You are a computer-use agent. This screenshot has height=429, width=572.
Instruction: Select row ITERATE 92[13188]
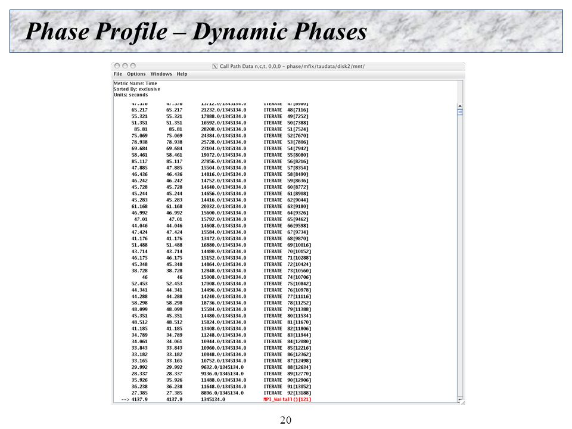point(221,393)
